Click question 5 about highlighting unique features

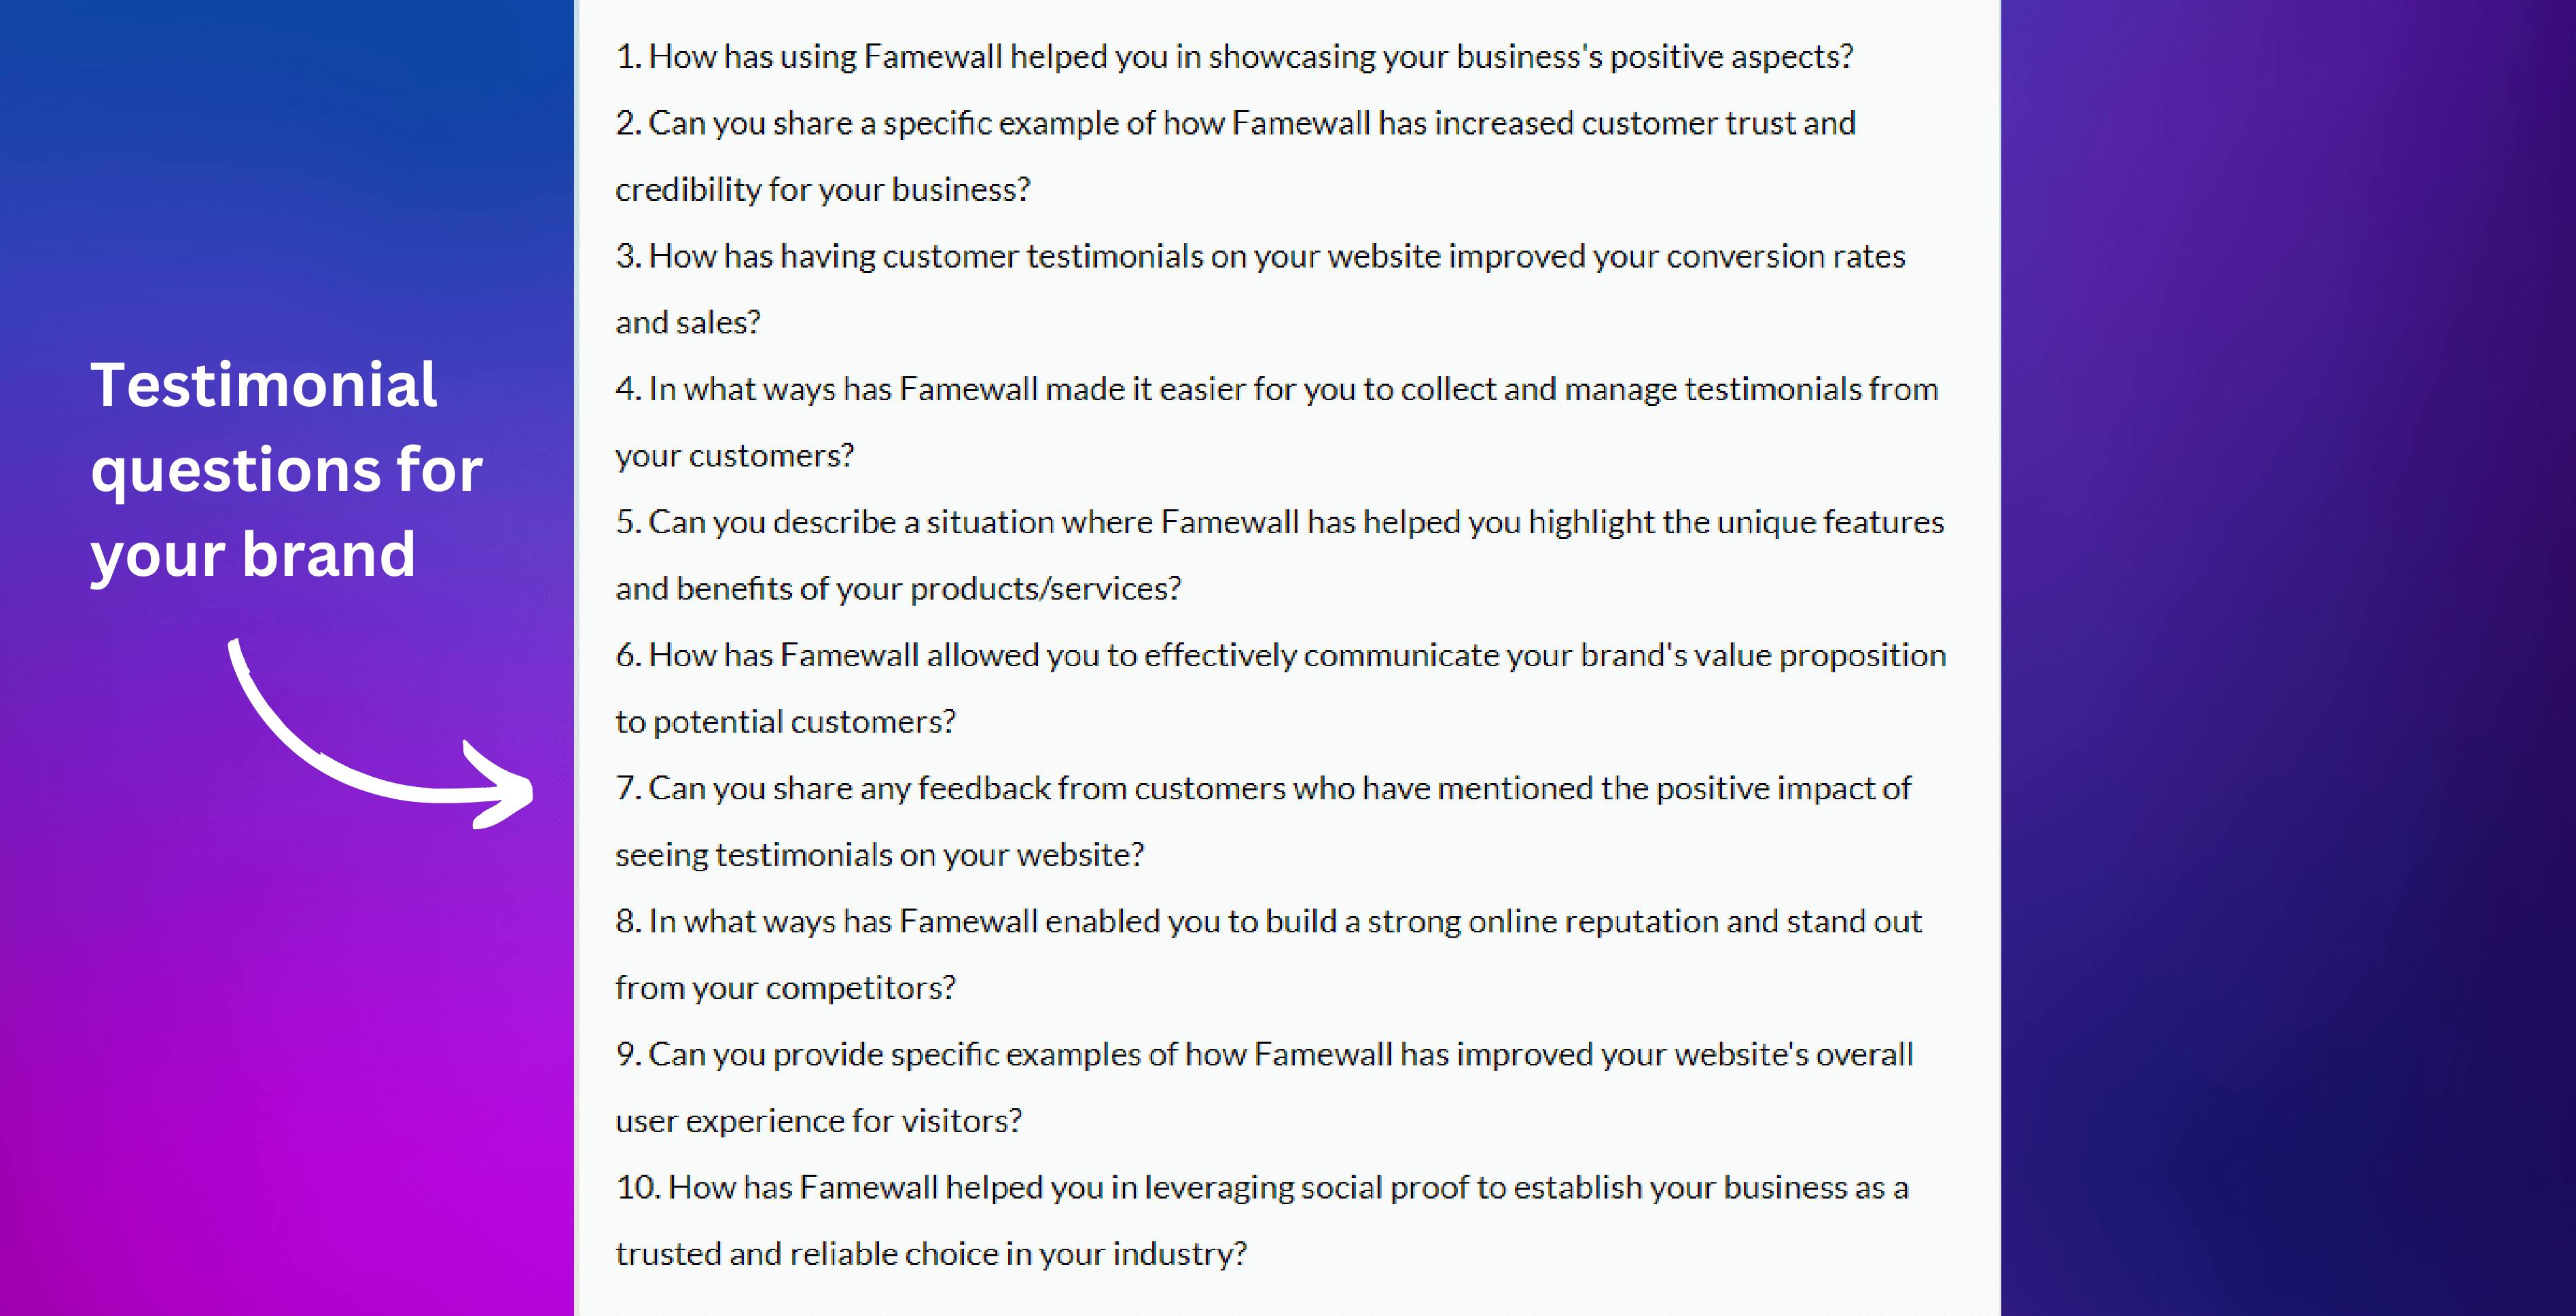click(x=1279, y=522)
